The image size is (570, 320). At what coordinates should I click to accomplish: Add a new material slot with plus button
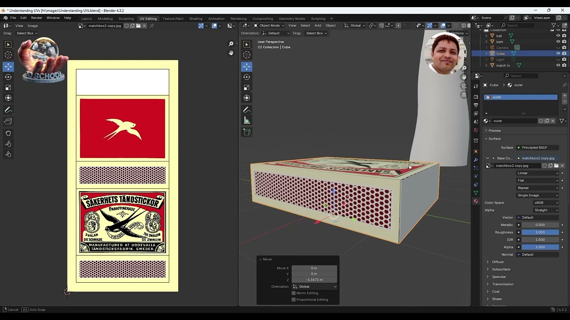pyautogui.click(x=565, y=96)
